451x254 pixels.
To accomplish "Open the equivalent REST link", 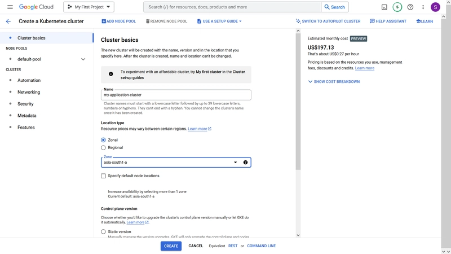I will [233, 246].
